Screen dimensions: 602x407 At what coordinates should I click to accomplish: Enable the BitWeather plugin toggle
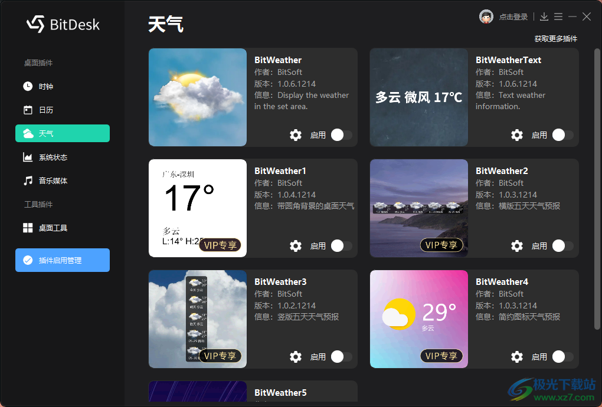(x=341, y=135)
